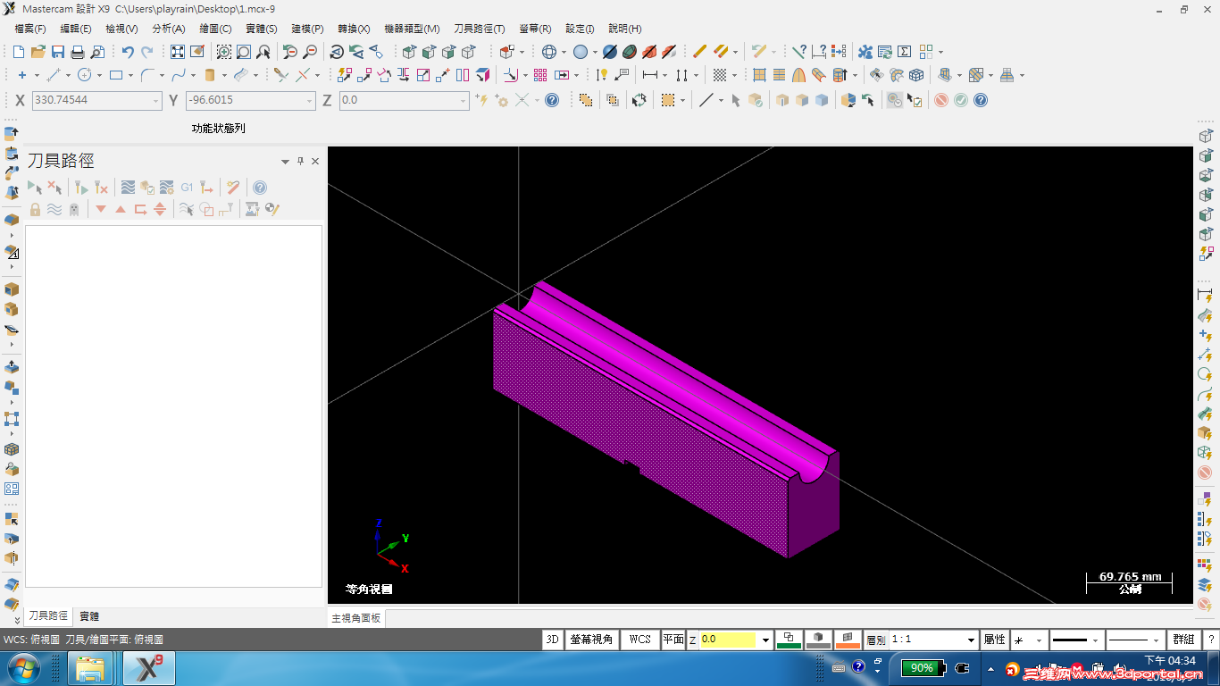Click the 群組 button

click(x=1183, y=640)
